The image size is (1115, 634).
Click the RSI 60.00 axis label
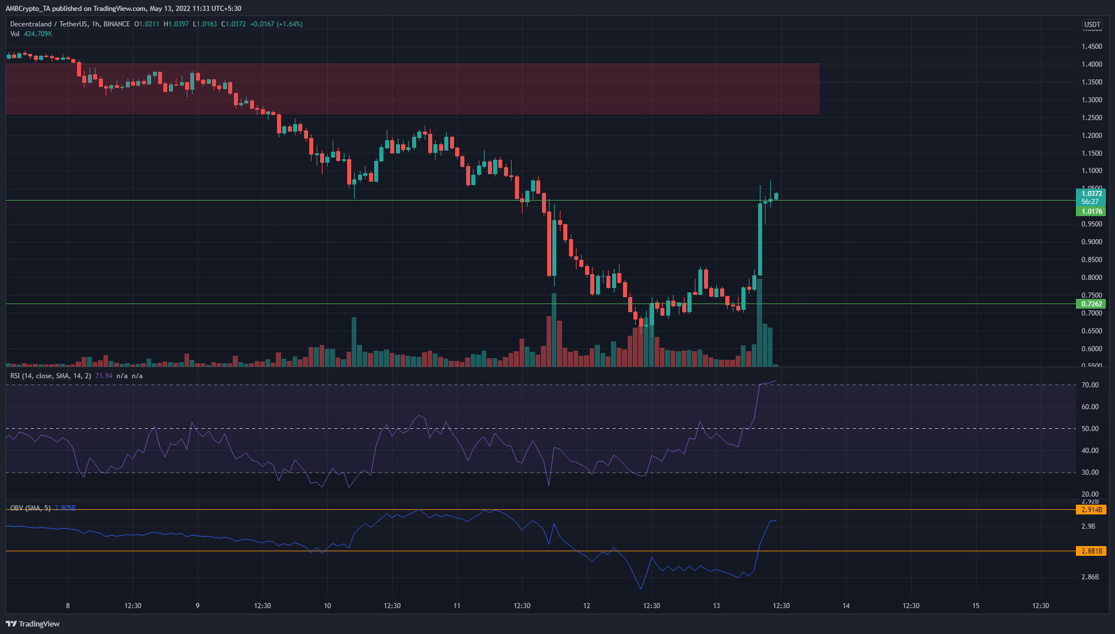click(x=1090, y=407)
